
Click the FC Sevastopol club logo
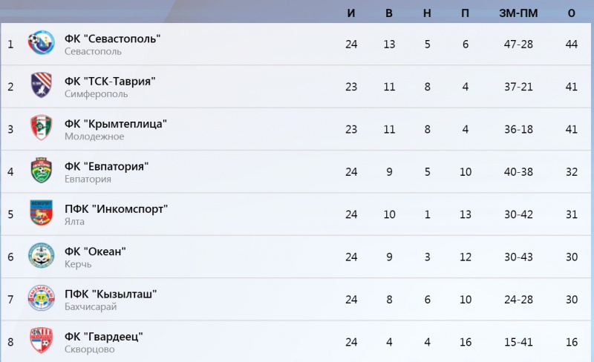42,43
